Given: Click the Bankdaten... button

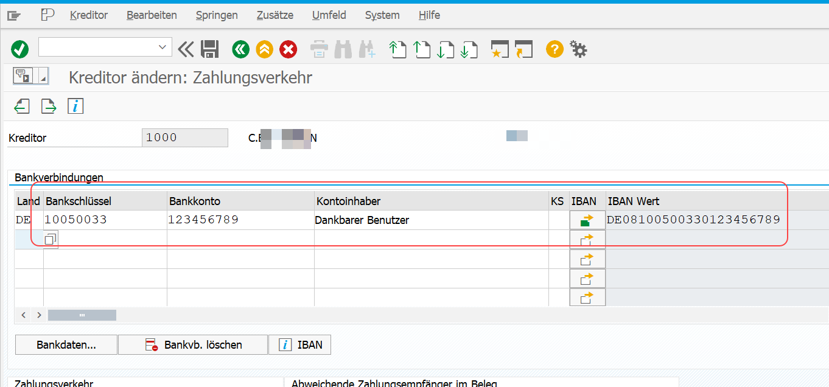Looking at the screenshot, I should coord(66,345).
